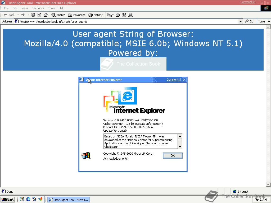Screen dimensions: 271x203
Task: Click the 7:42 AM taskbar clock
Action: (261, 200)
